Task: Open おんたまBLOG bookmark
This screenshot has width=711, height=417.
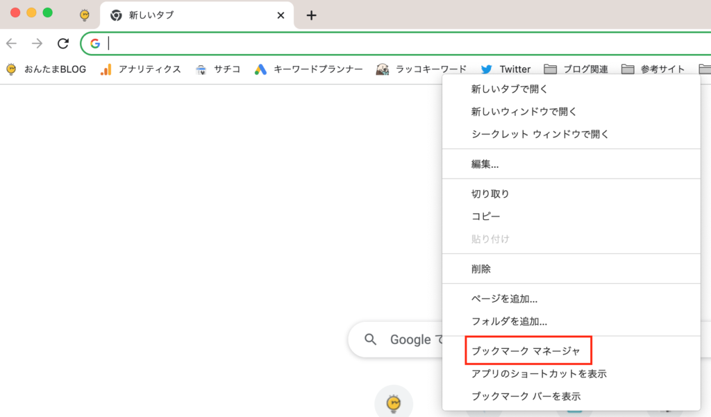Action: coord(47,69)
